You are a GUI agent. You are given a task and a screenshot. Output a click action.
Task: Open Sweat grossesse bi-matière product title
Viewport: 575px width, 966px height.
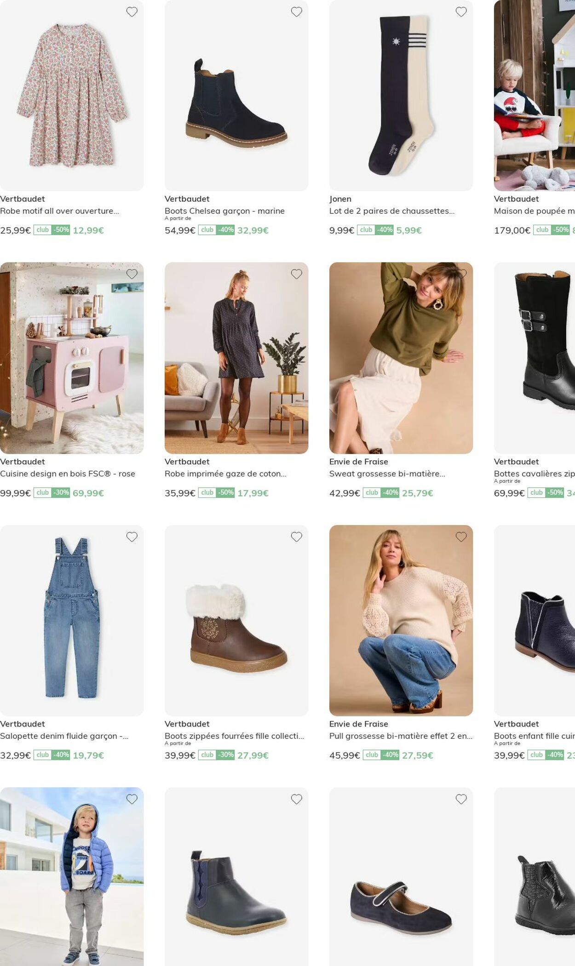pyautogui.click(x=387, y=474)
